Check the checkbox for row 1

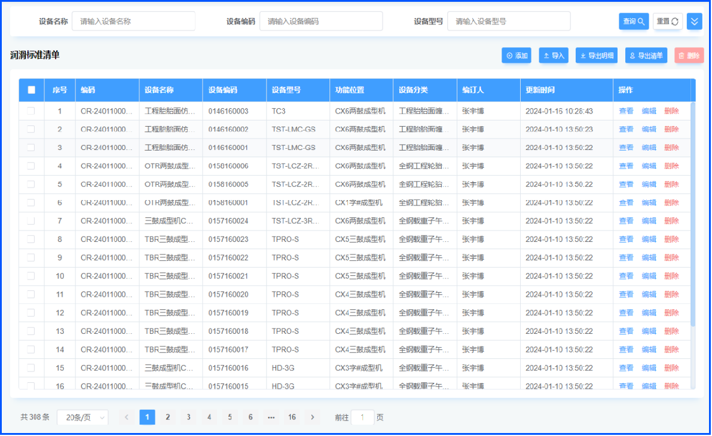31,110
